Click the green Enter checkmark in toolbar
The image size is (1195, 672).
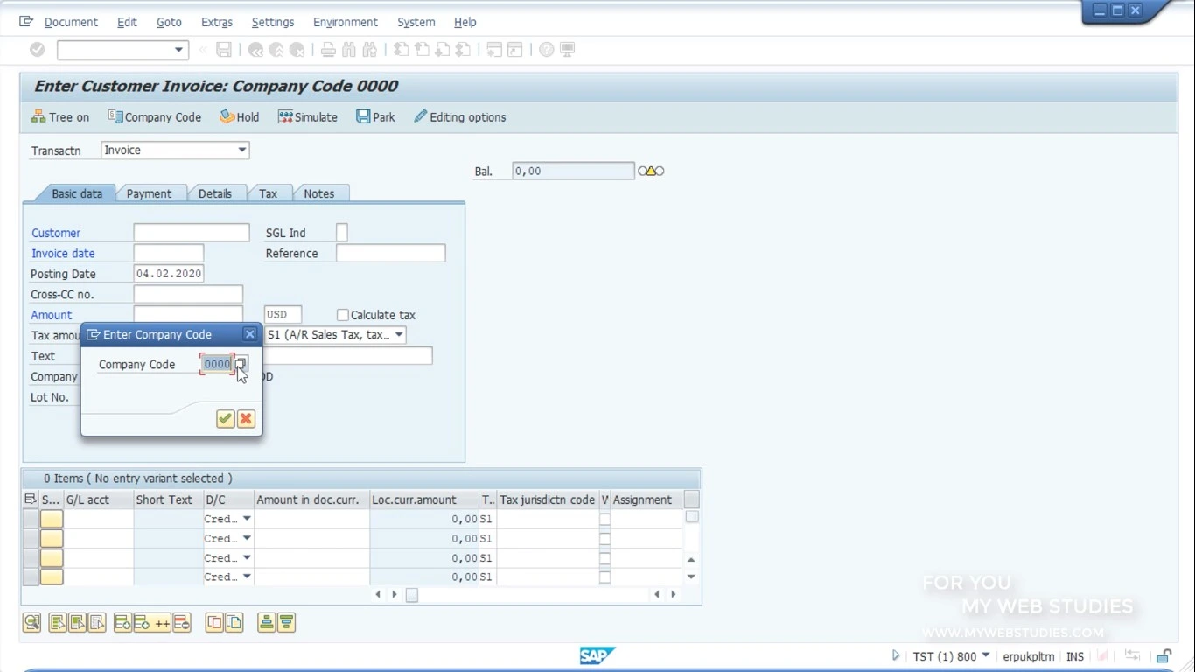tap(37, 50)
